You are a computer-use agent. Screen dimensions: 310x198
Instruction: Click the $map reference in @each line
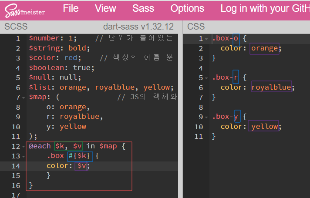(x=108, y=146)
